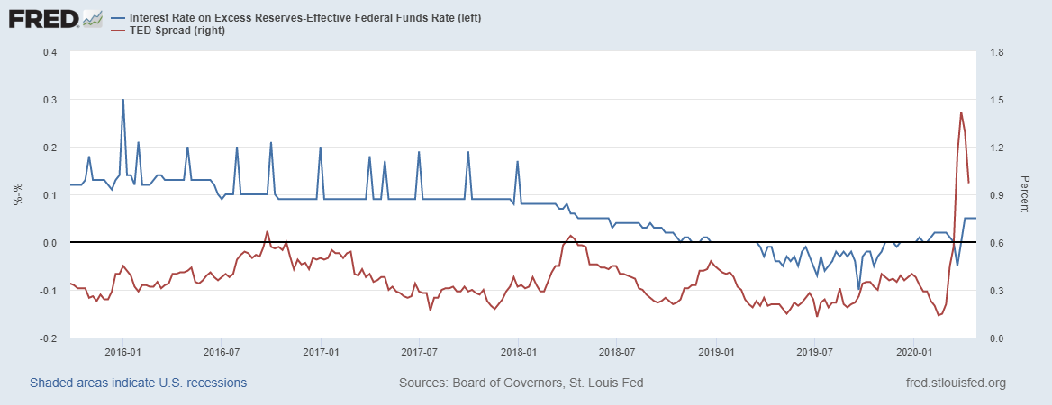Click the 2019-07 x-axis date label
1052x405 pixels.
pyautogui.click(x=813, y=351)
